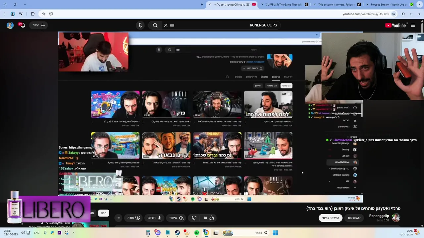
Task: Open the Windows Start button
Action: 275,233
